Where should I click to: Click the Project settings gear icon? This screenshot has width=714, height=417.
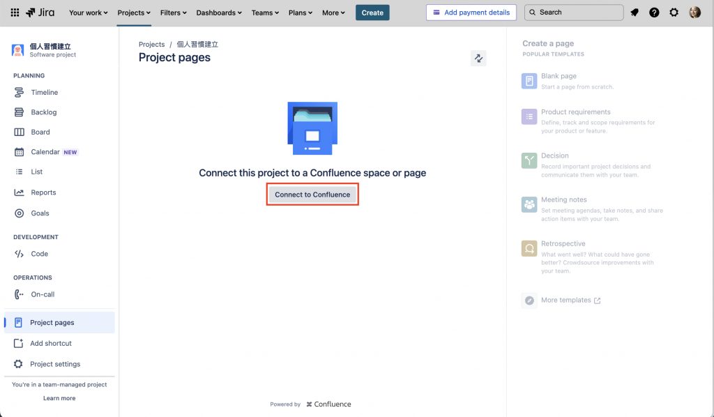pos(18,364)
